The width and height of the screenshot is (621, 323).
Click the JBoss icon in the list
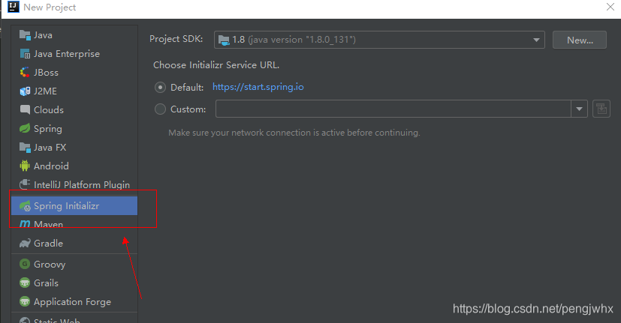(25, 73)
